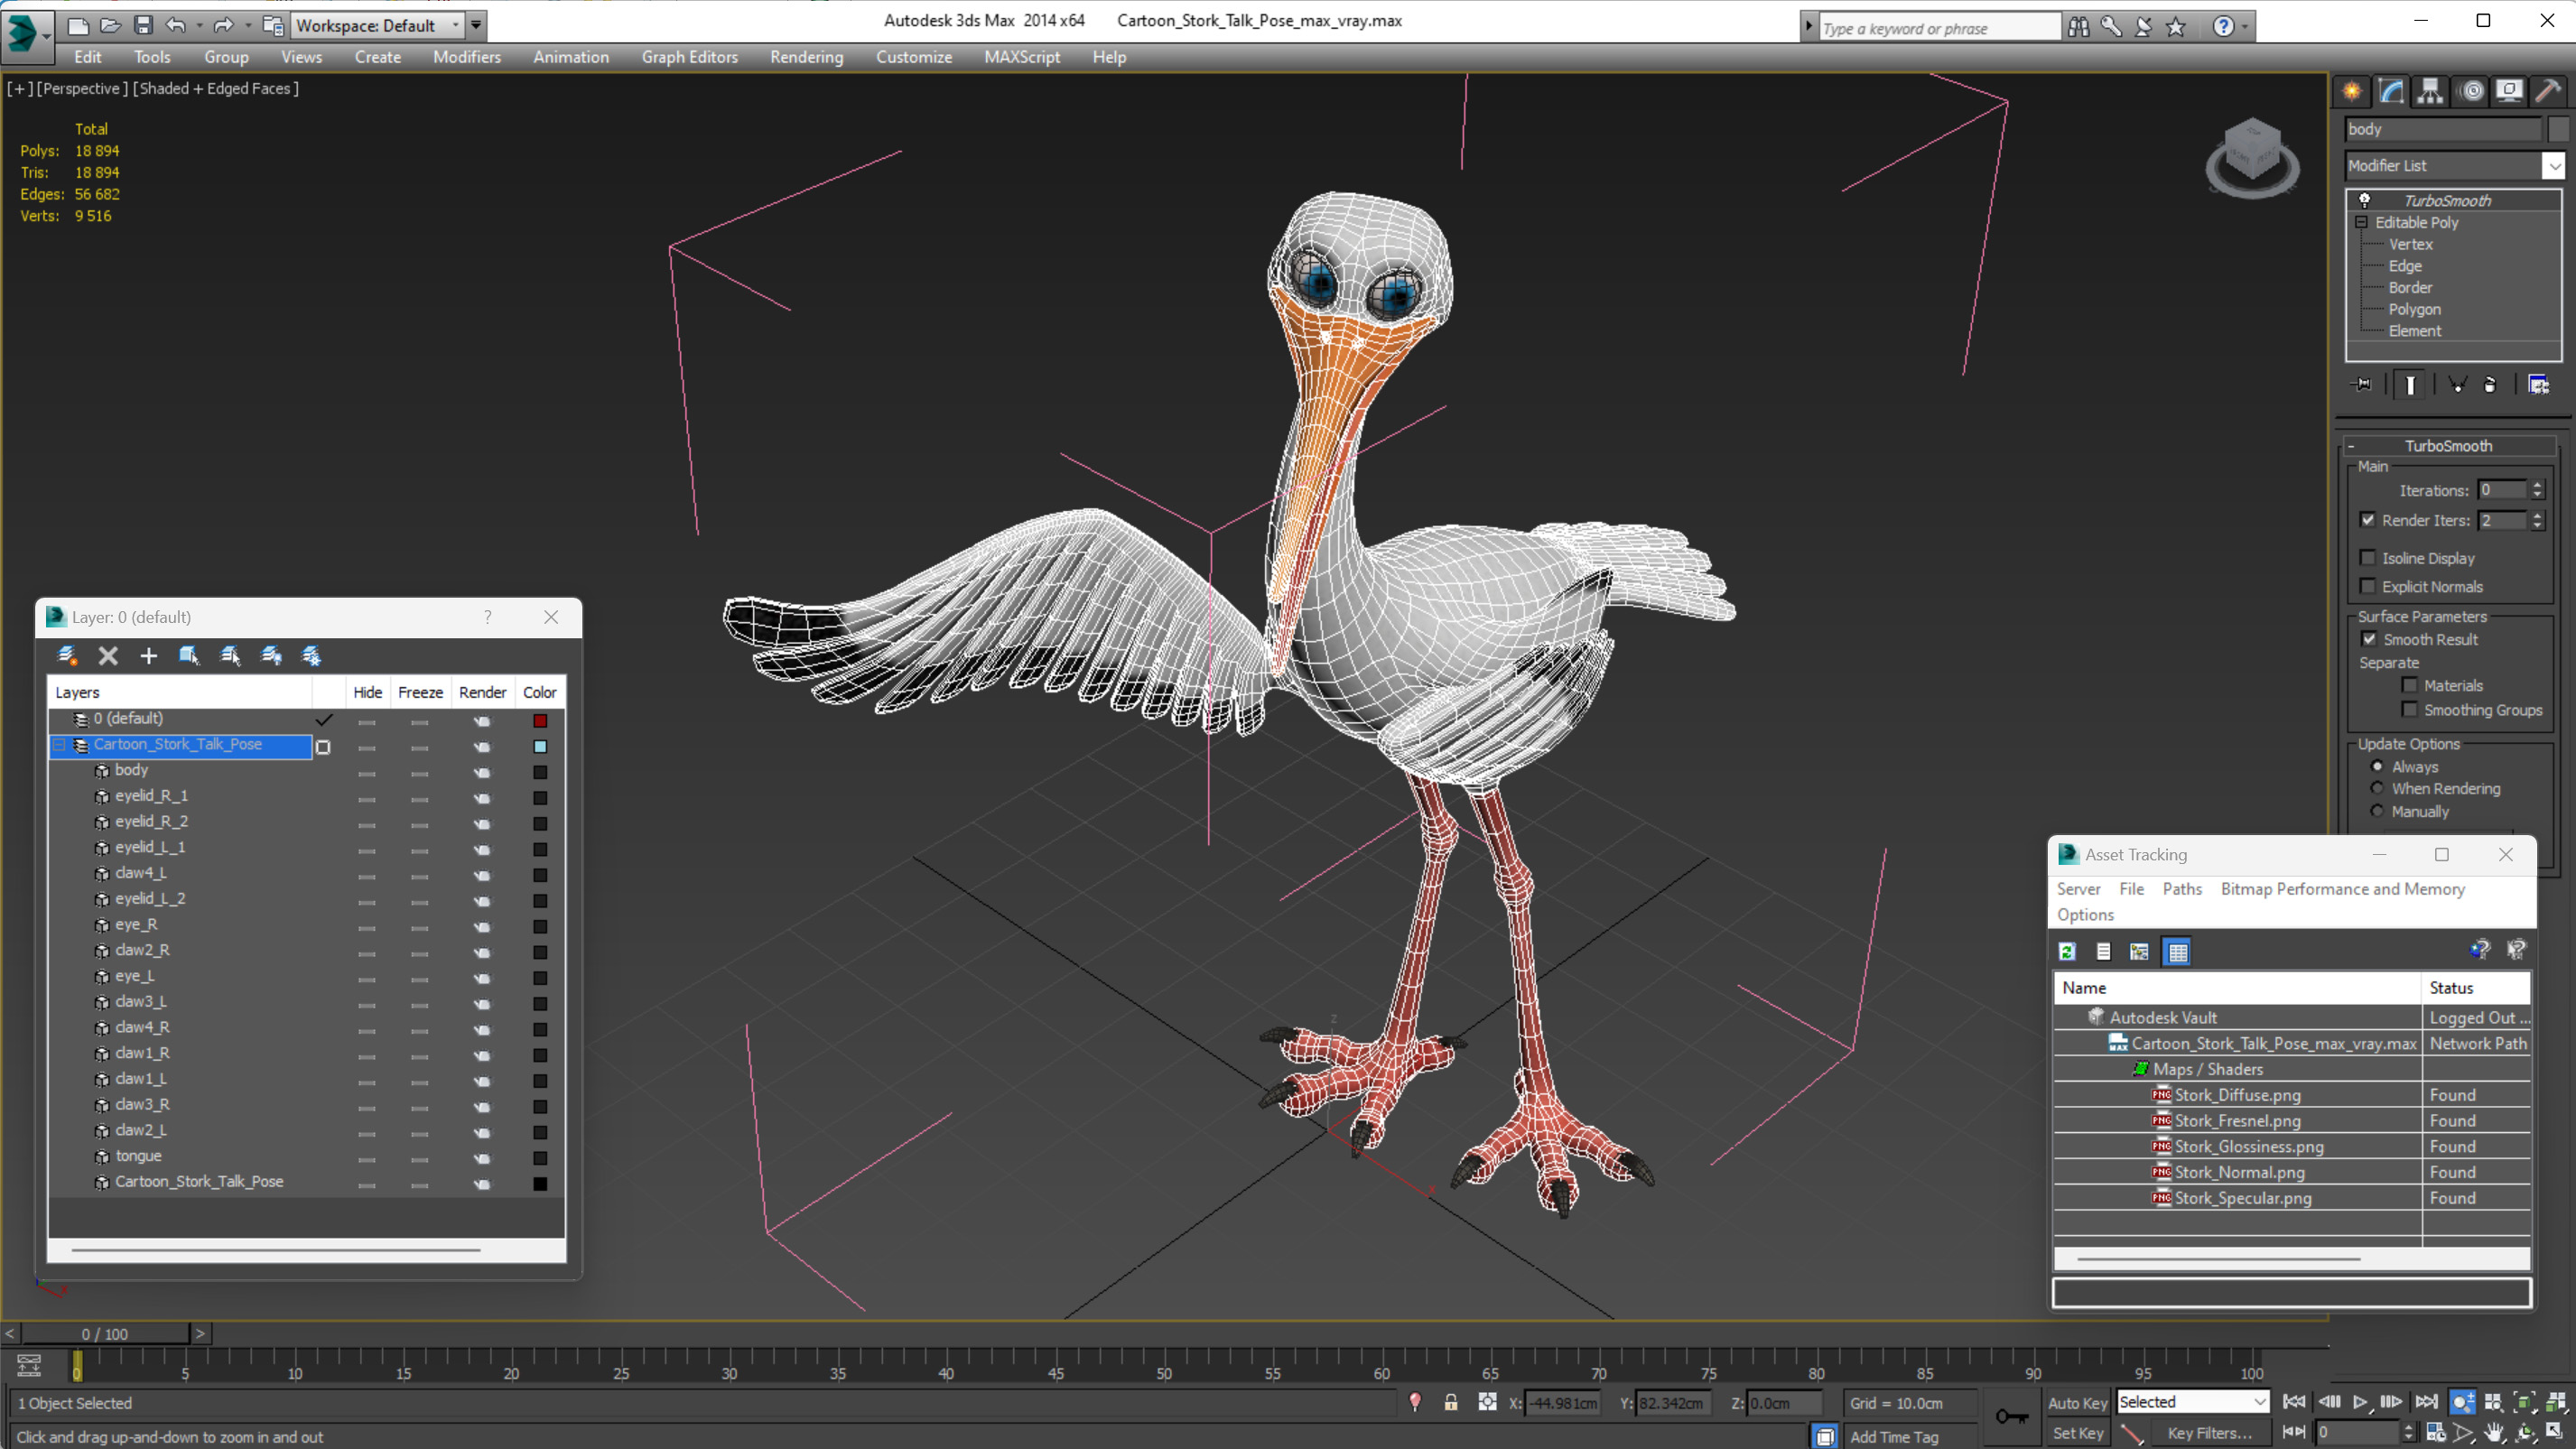The height and width of the screenshot is (1449, 2576).
Task: Enable Explicit Normals checkbox
Action: click(2367, 586)
